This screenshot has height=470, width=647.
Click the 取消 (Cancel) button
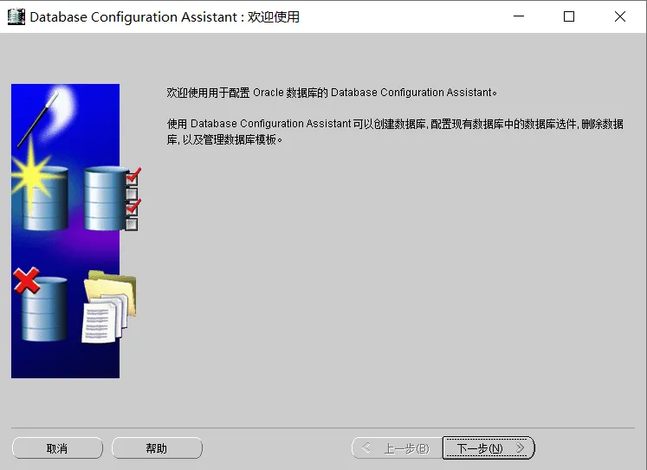[57, 448]
